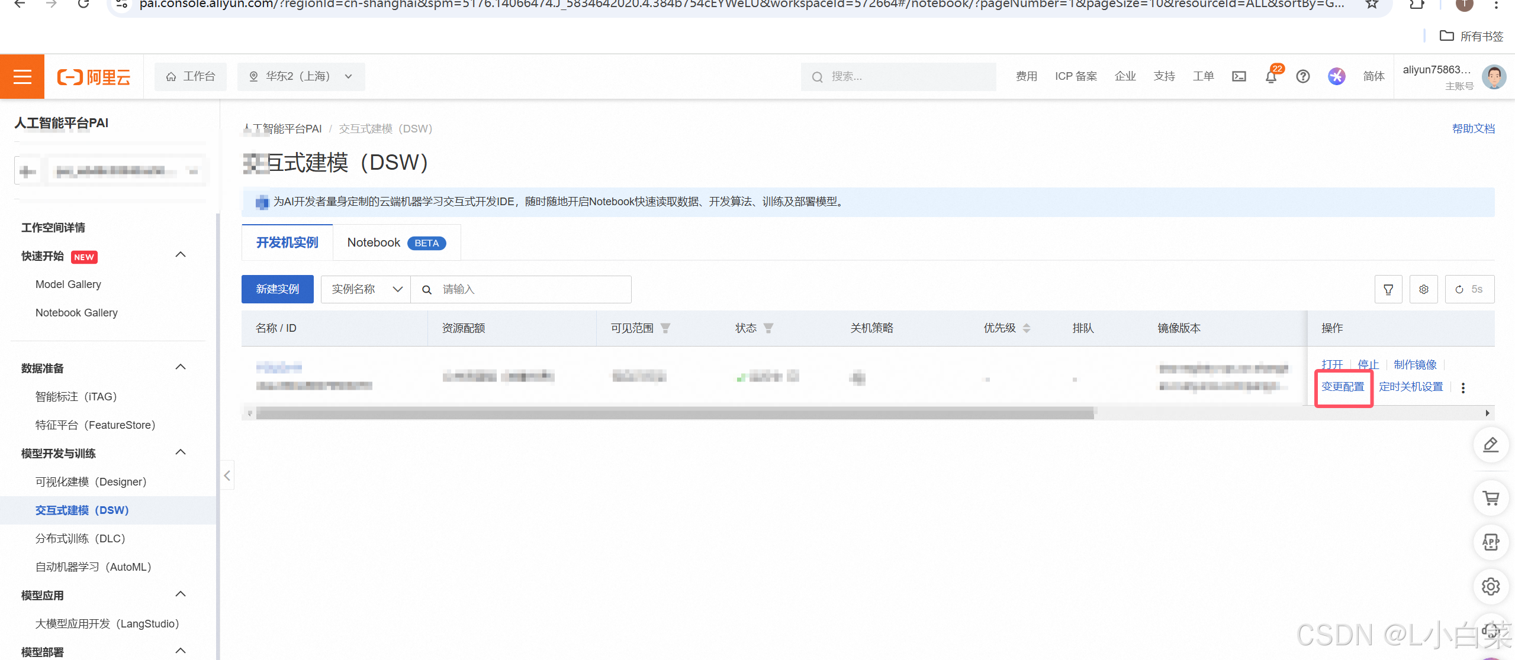Open the hamburger navigation menu
The image size is (1515, 660).
point(22,77)
